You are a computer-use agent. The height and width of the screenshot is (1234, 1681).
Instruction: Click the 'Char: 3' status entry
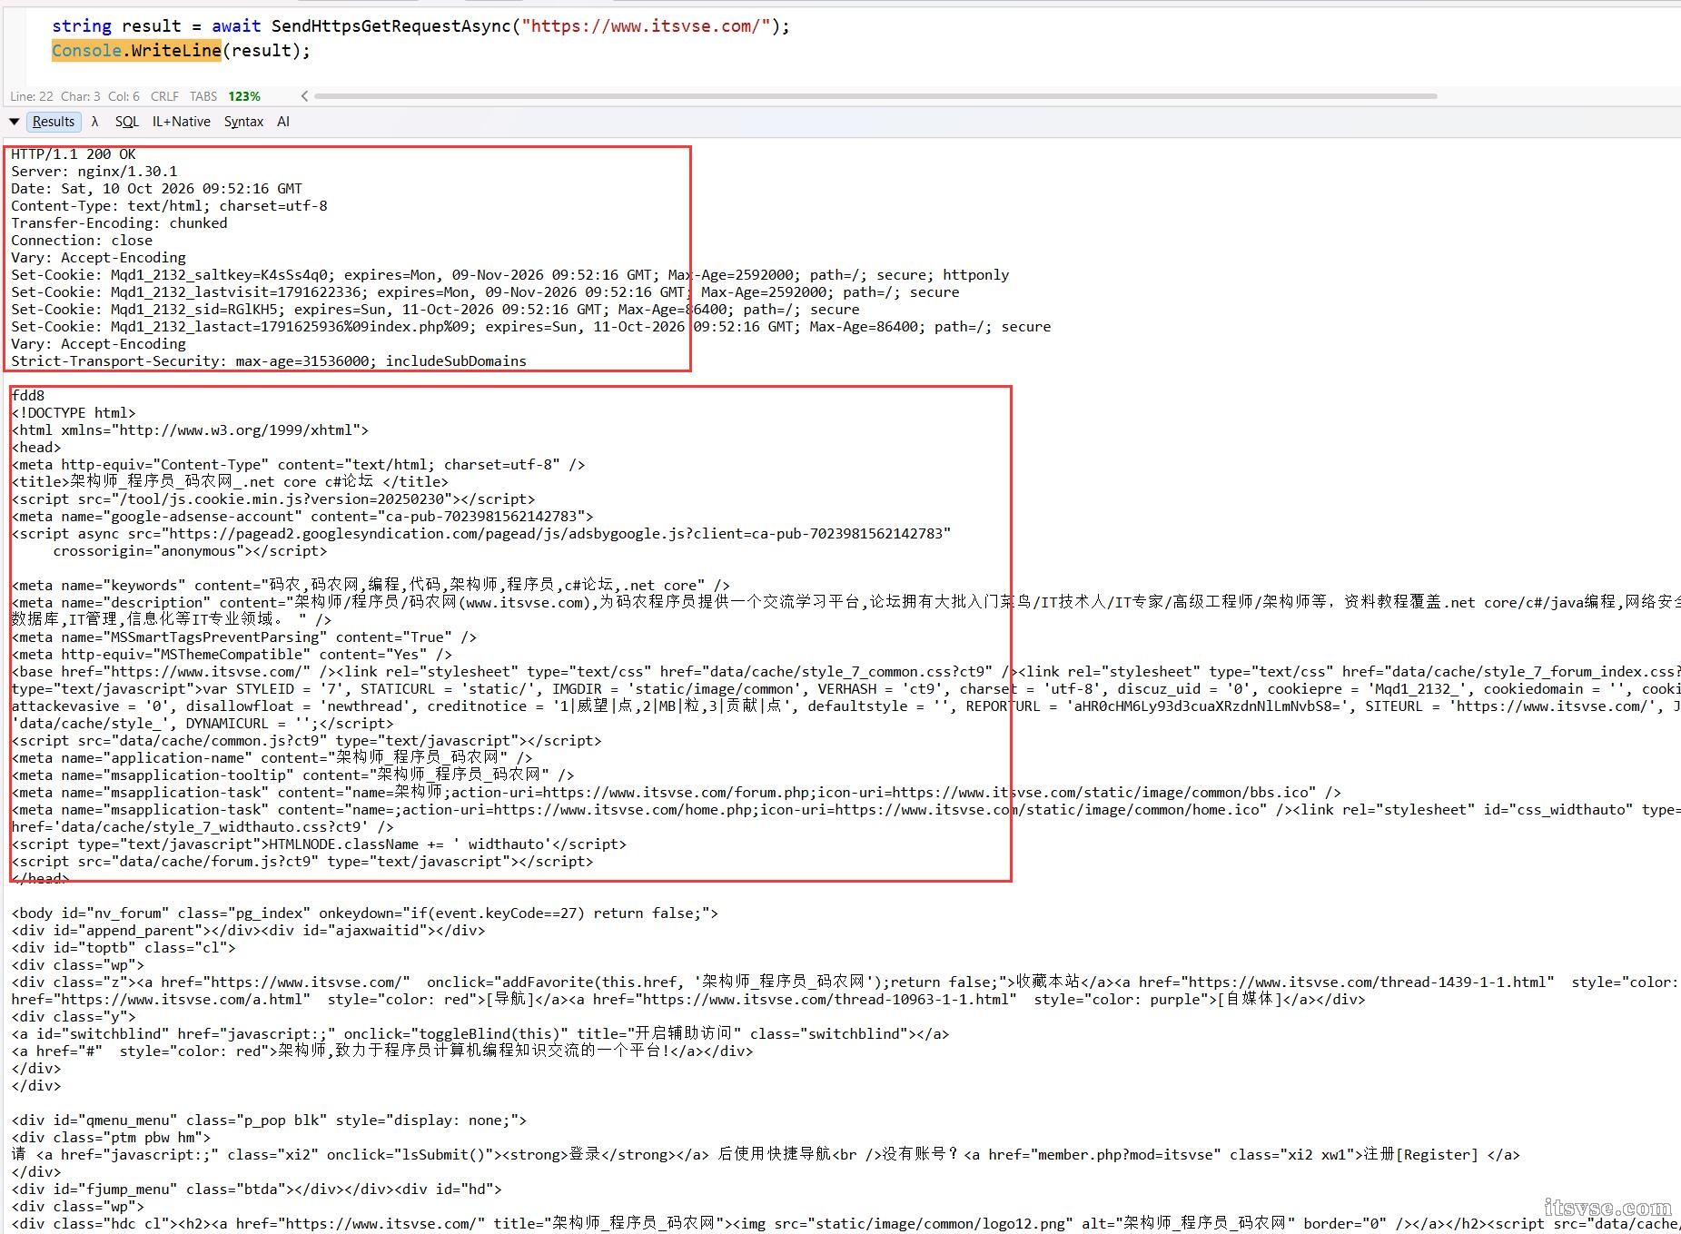tap(81, 96)
